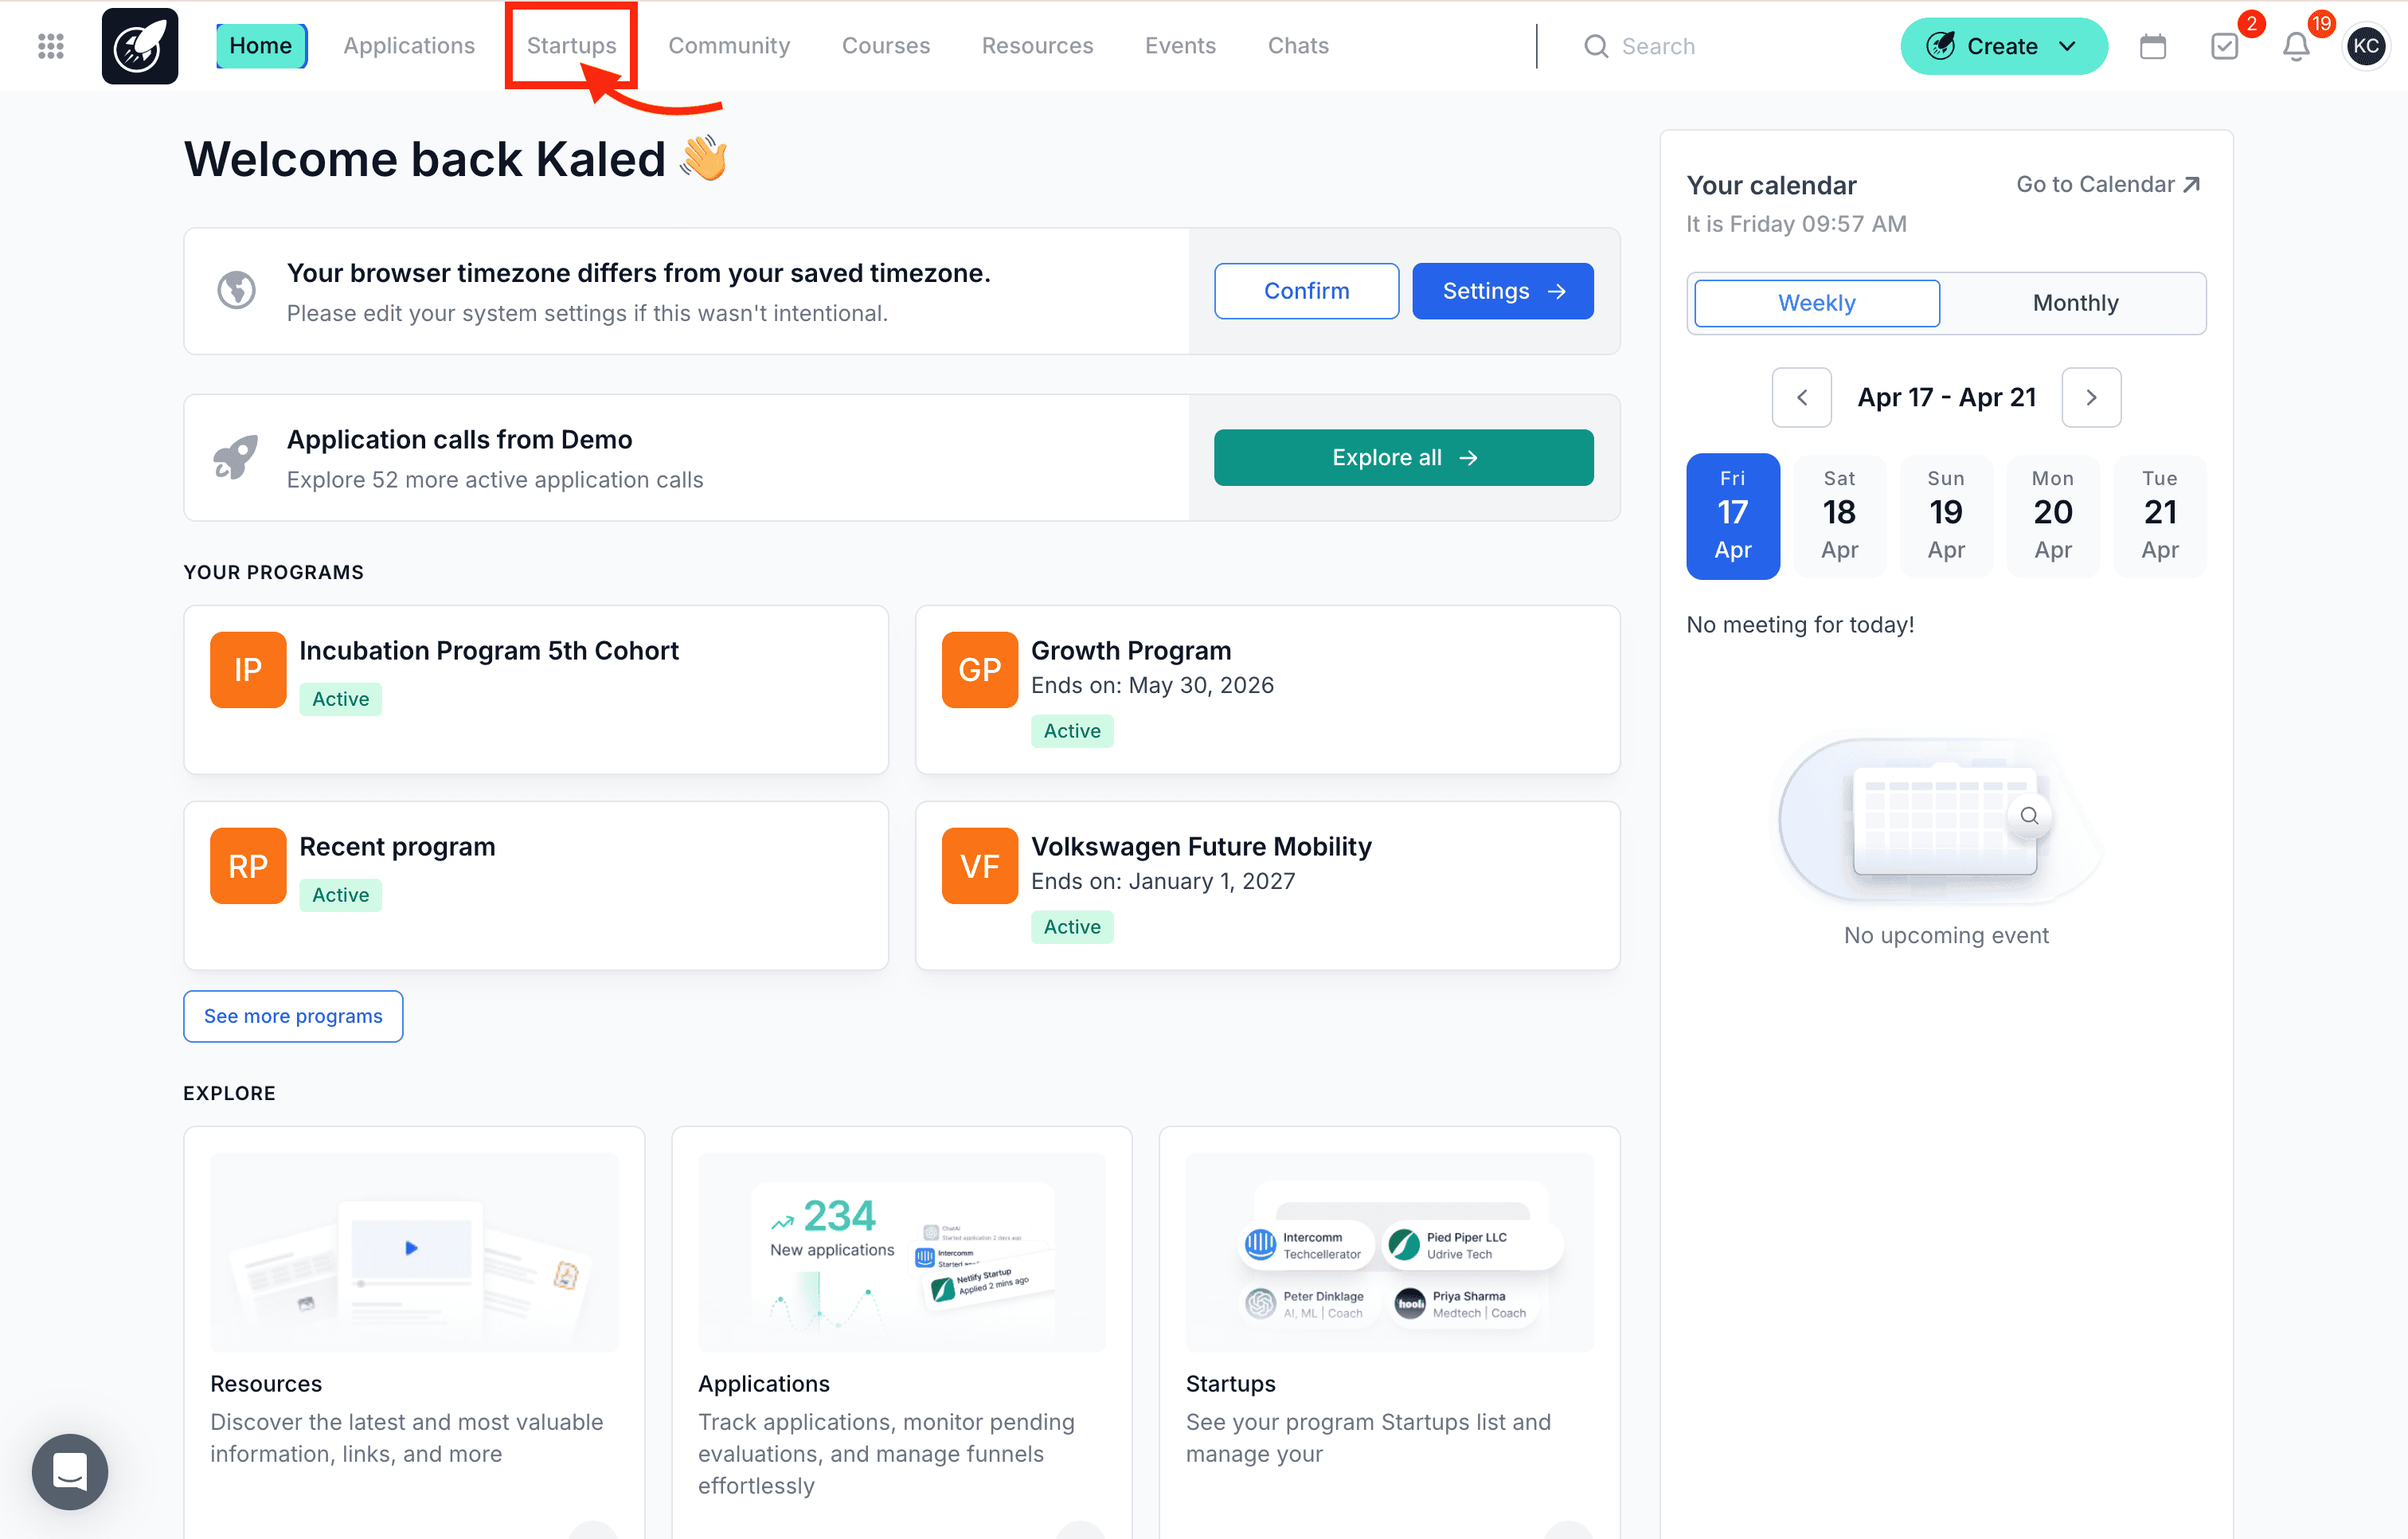Open the chat support bubble

click(69, 1472)
